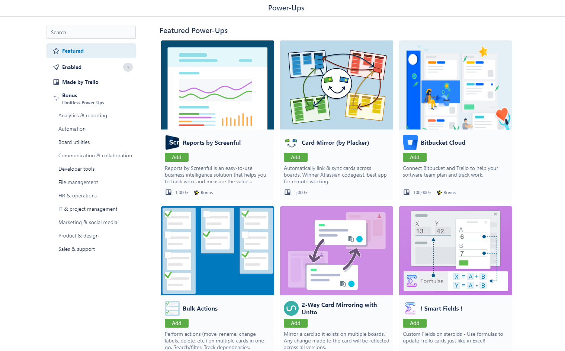This screenshot has width=565, height=351.
Task: Open Card Mirror preview image
Action: 337,85
